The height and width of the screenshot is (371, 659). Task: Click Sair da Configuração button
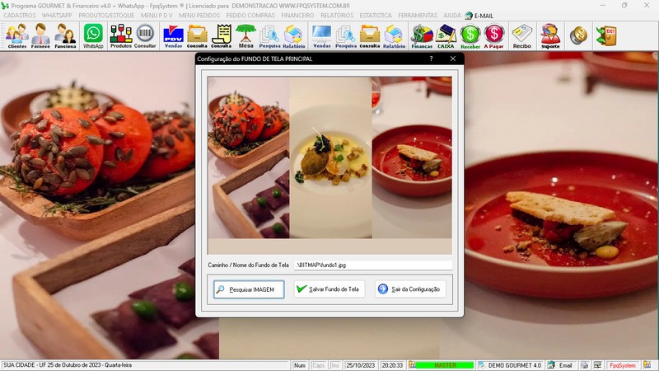pyautogui.click(x=410, y=289)
